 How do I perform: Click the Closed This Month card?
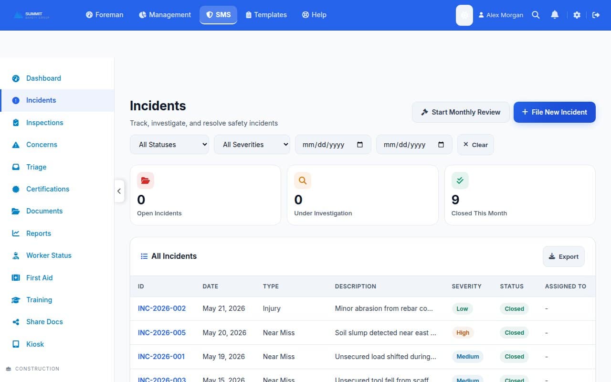click(x=520, y=195)
